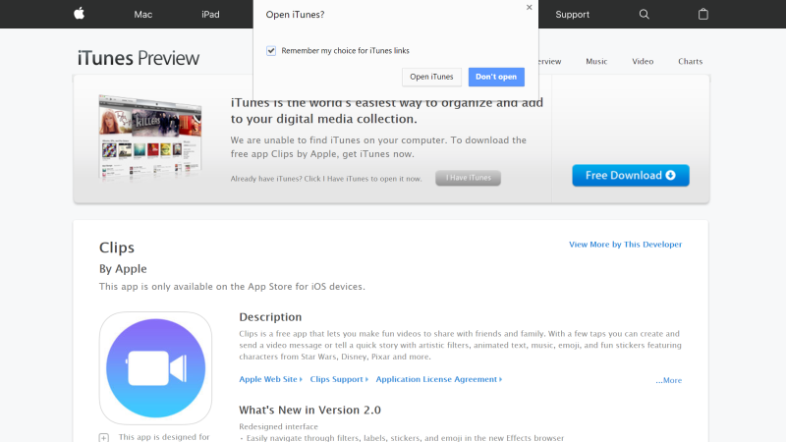Open Application License Agreement link
The image size is (786, 442).
pos(439,379)
